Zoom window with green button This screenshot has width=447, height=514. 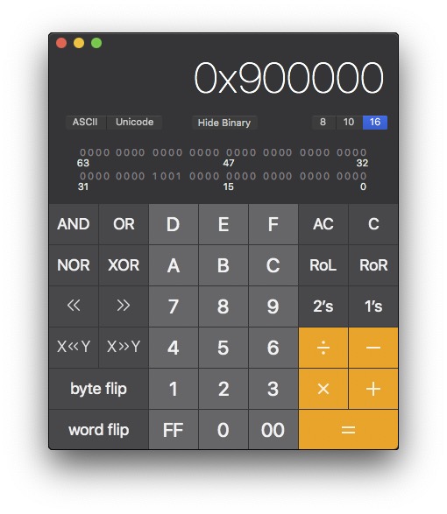pyautogui.click(x=96, y=43)
